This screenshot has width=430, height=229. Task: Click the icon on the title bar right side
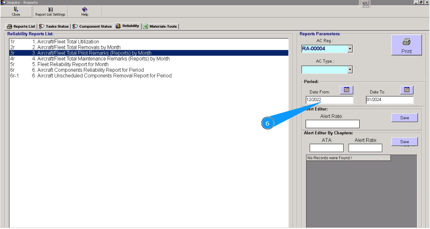pyautogui.click(x=365, y=4)
